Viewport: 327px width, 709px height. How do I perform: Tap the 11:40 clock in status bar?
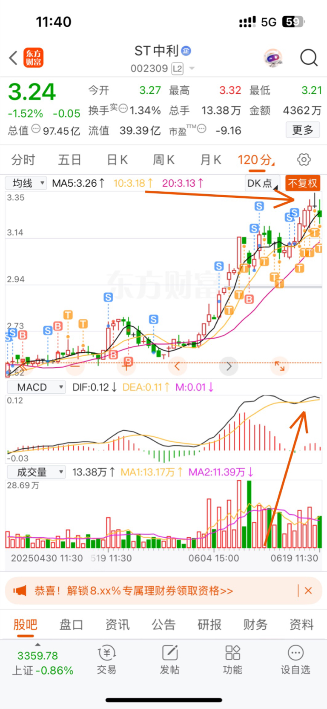tap(54, 22)
